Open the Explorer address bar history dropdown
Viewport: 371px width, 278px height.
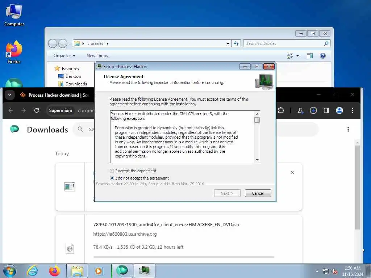coord(228,43)
